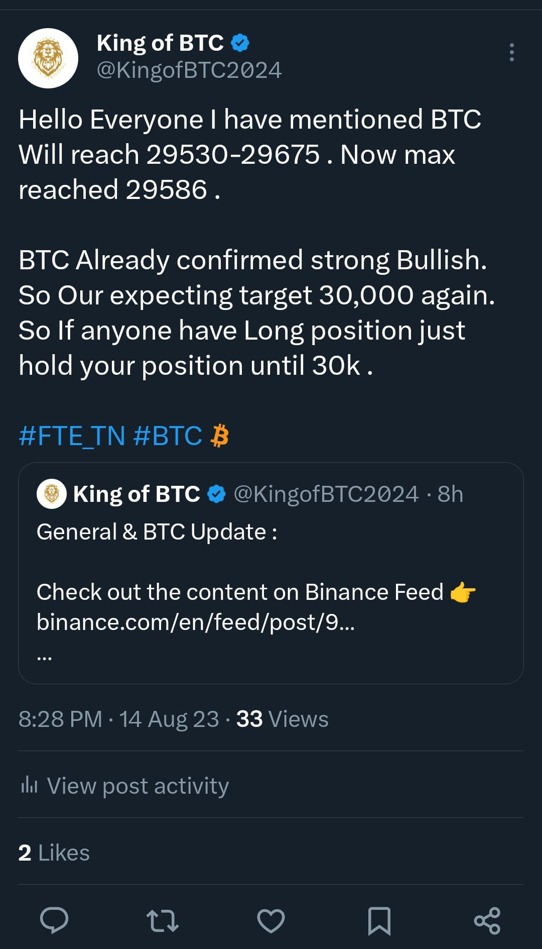542x949 pixels.
Task: Bookmark this tweet
Action: point(380,920)
